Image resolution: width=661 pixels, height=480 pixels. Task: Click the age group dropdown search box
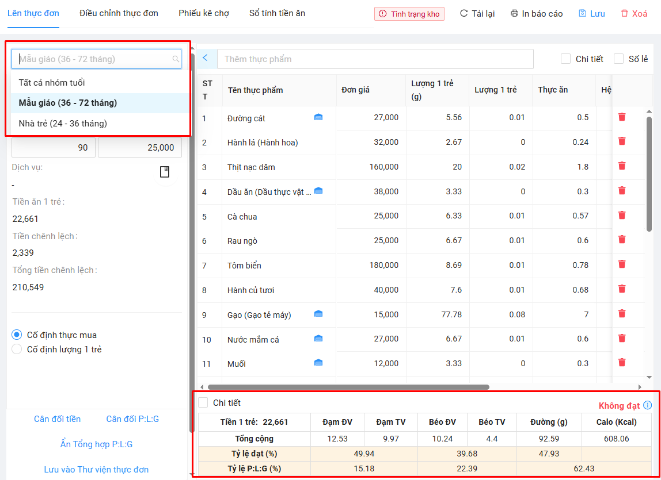pyautogui.click(x=96, y=59)
